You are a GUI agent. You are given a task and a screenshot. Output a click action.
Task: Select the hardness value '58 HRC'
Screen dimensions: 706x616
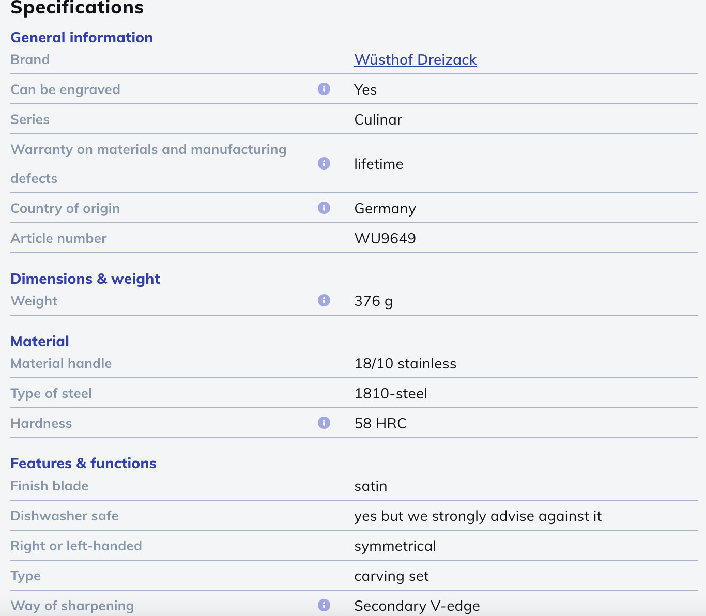(x=380, y=423)
